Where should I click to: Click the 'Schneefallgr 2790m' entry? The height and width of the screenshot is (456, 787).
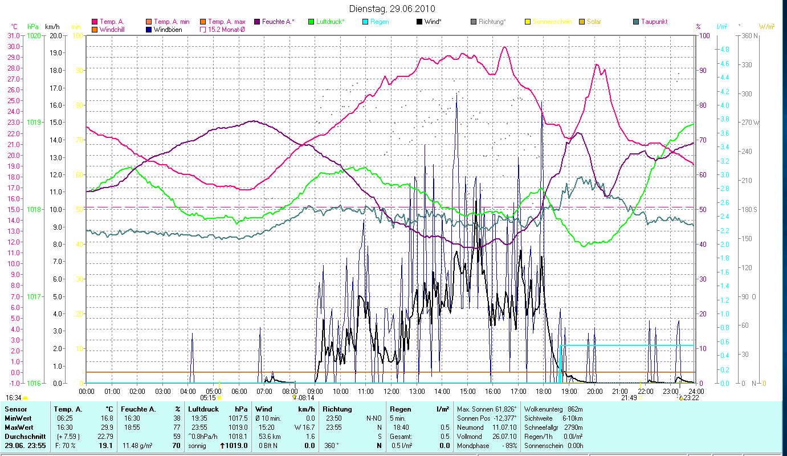coord(553,427)
